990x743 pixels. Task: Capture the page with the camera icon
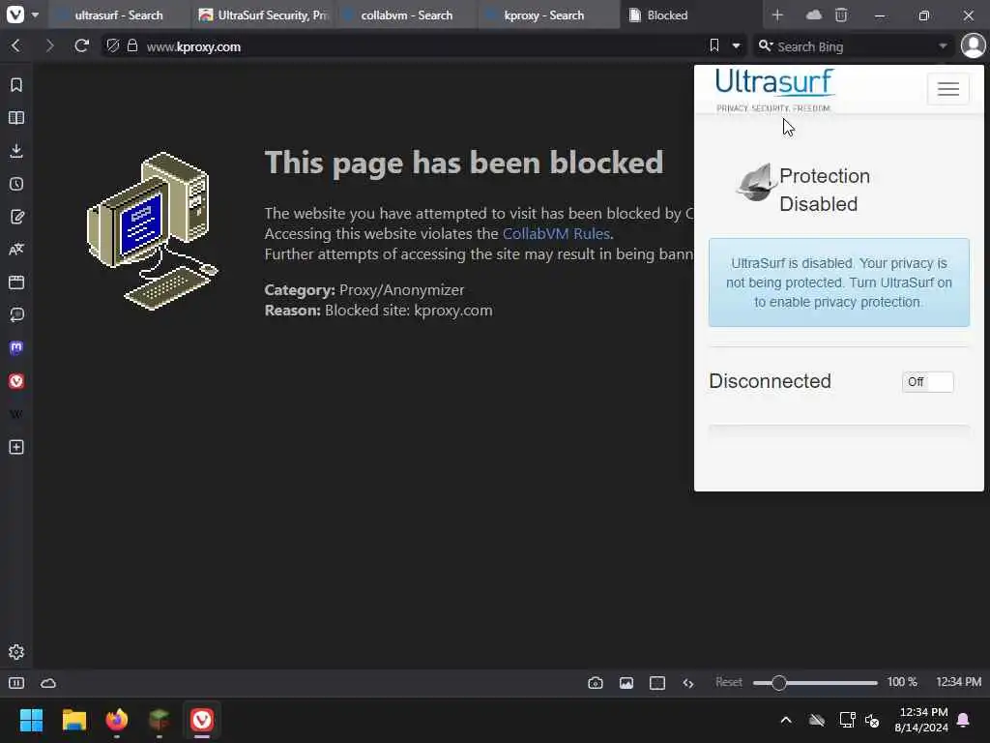[x=596, y=683]
